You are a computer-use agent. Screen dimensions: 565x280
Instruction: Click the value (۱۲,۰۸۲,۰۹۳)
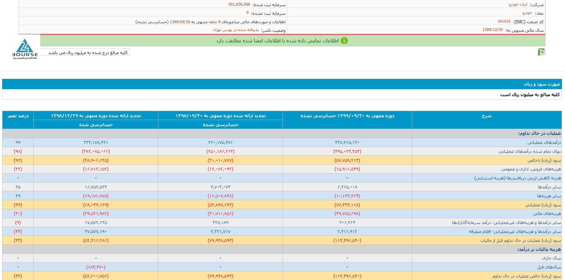[220, 169]
